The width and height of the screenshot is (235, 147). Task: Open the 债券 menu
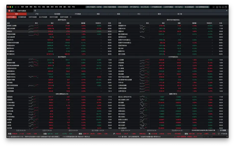click(x=31, y=7)
